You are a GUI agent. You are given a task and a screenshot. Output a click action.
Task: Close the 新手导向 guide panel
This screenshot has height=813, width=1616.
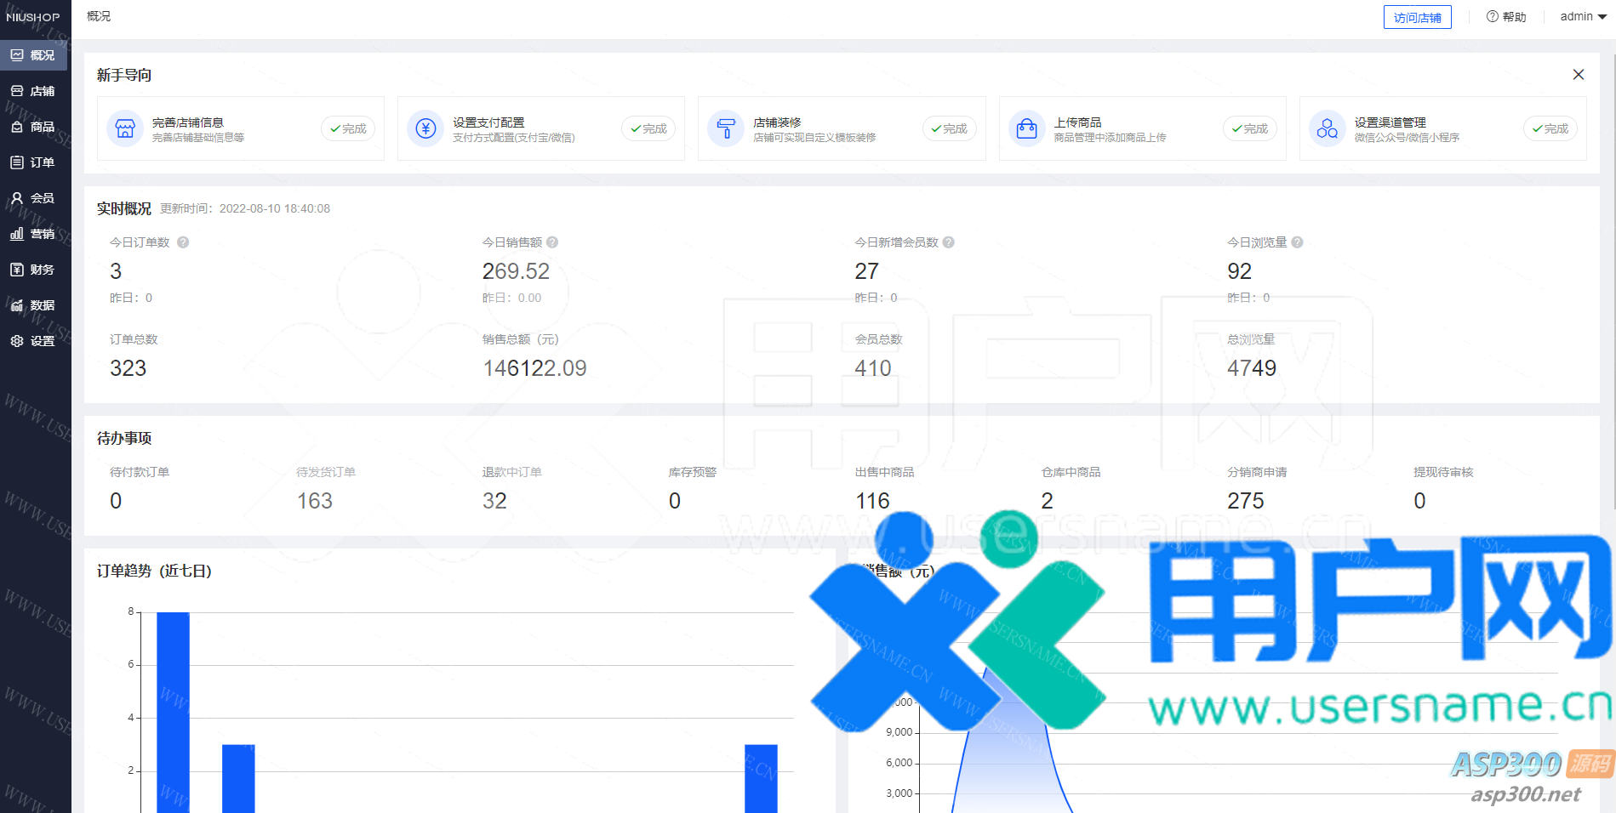point(1579,75)
